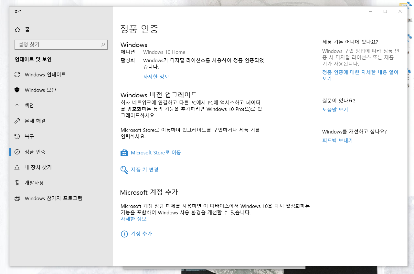This screenshot has height=274, width=414.
Task: Open Windows 업데이트 in the sidebar
Action: 61,74
